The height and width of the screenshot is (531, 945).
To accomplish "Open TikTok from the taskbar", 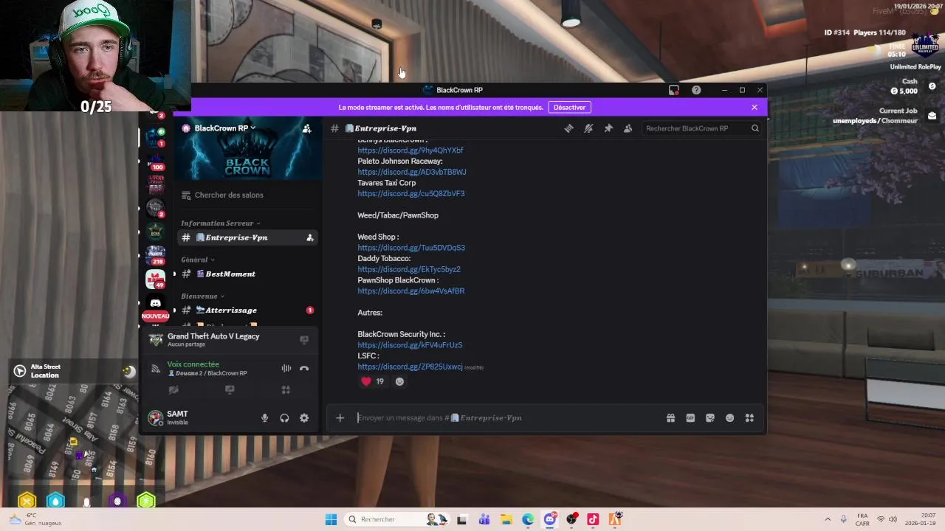I will click(593, 520).
